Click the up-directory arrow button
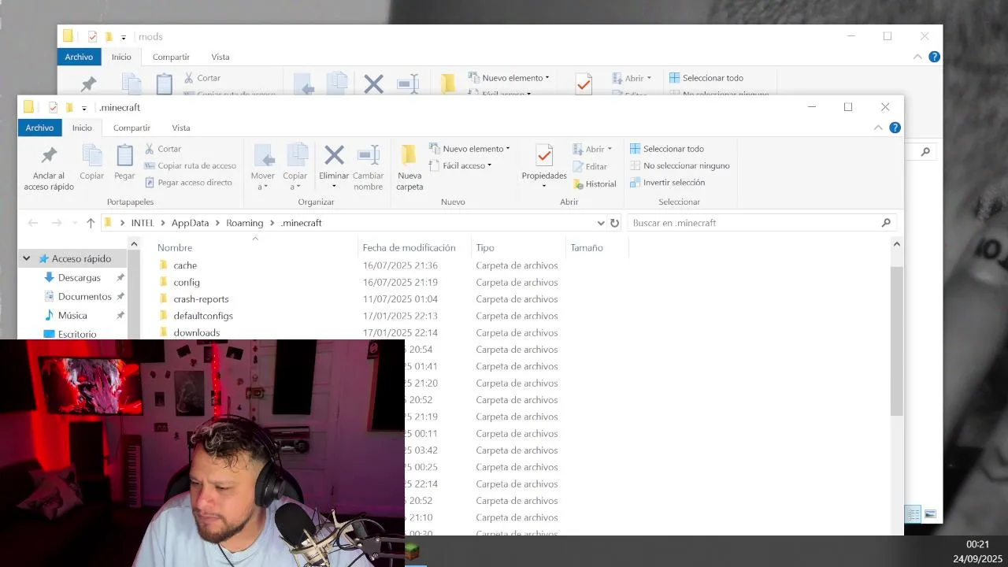Image resolution: width=1008 pixels, height=567 pixels. tap(91, 223)
